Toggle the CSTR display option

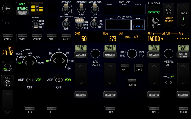(8, 38)
